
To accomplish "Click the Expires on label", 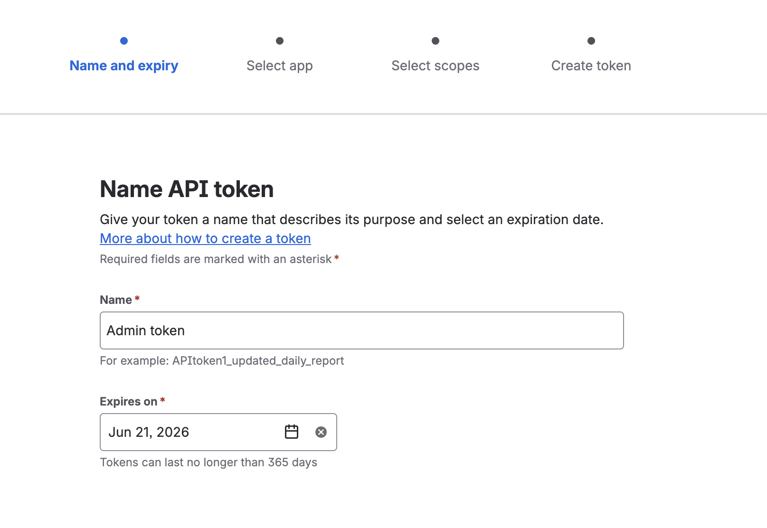I will pos(129,402).
